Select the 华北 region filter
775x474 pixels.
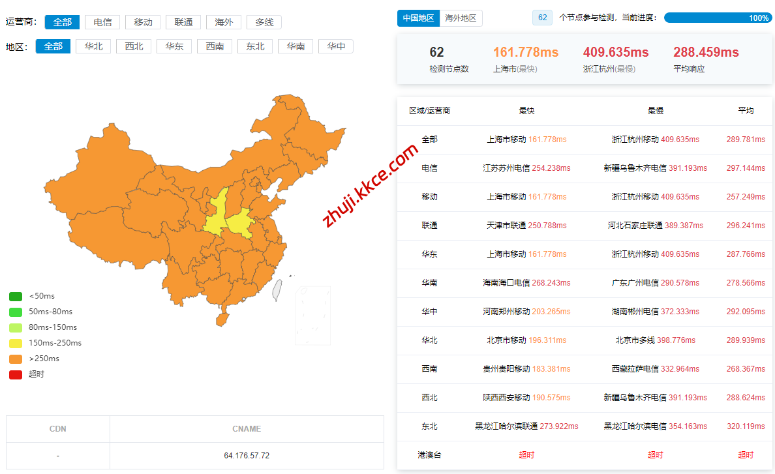(x=93, y=46)
